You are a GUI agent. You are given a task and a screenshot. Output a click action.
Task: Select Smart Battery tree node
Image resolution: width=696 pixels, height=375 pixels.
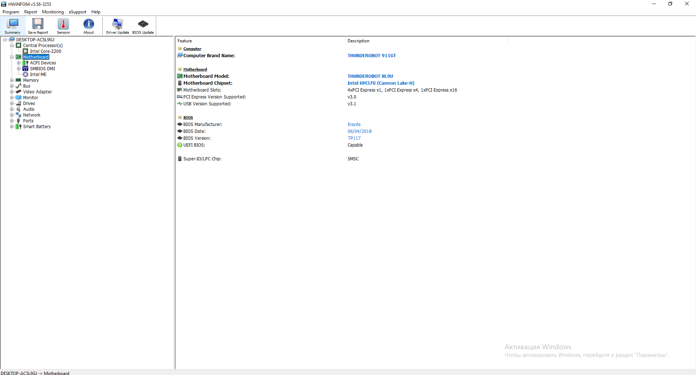(x=37, y=127)
